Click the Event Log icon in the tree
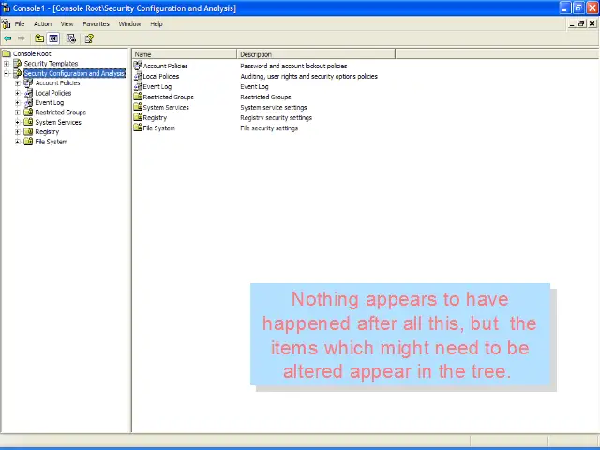 tap(28, 102)
